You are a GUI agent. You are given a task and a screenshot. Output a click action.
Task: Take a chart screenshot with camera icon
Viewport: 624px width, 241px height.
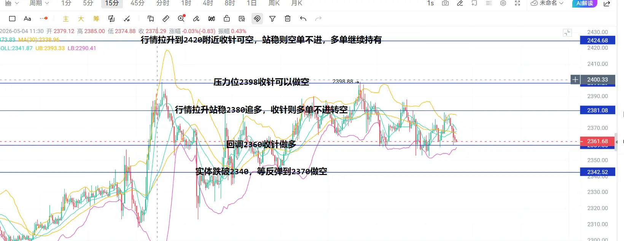click(x=445, y=3)
